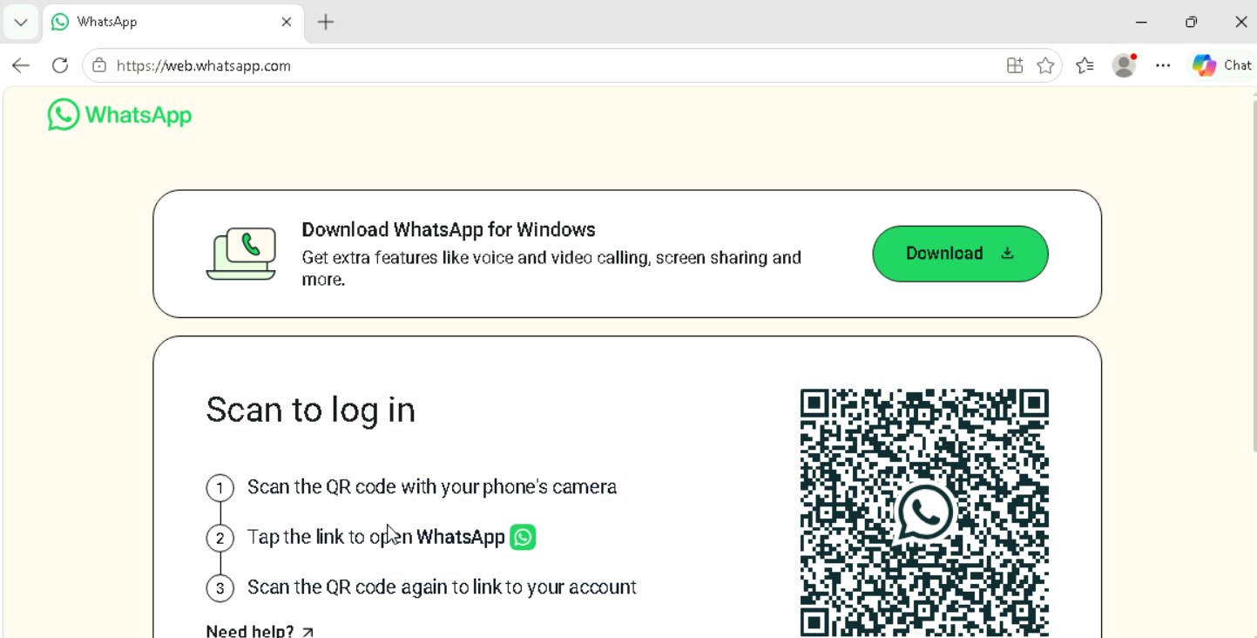Select the WhatsApp browser tab
Image resolution: width=1257 pixels, height=638 pixels.
pyautogui.click(x=172, y=22)
